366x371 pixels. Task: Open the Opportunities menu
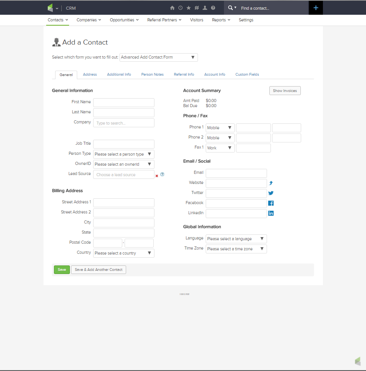coord(124,20)
